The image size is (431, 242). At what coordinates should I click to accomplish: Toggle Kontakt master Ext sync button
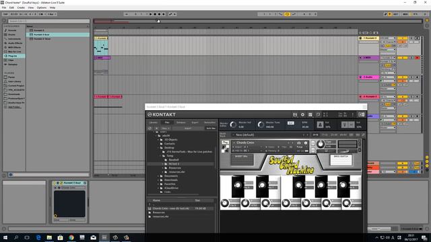(x=290, y=123)
